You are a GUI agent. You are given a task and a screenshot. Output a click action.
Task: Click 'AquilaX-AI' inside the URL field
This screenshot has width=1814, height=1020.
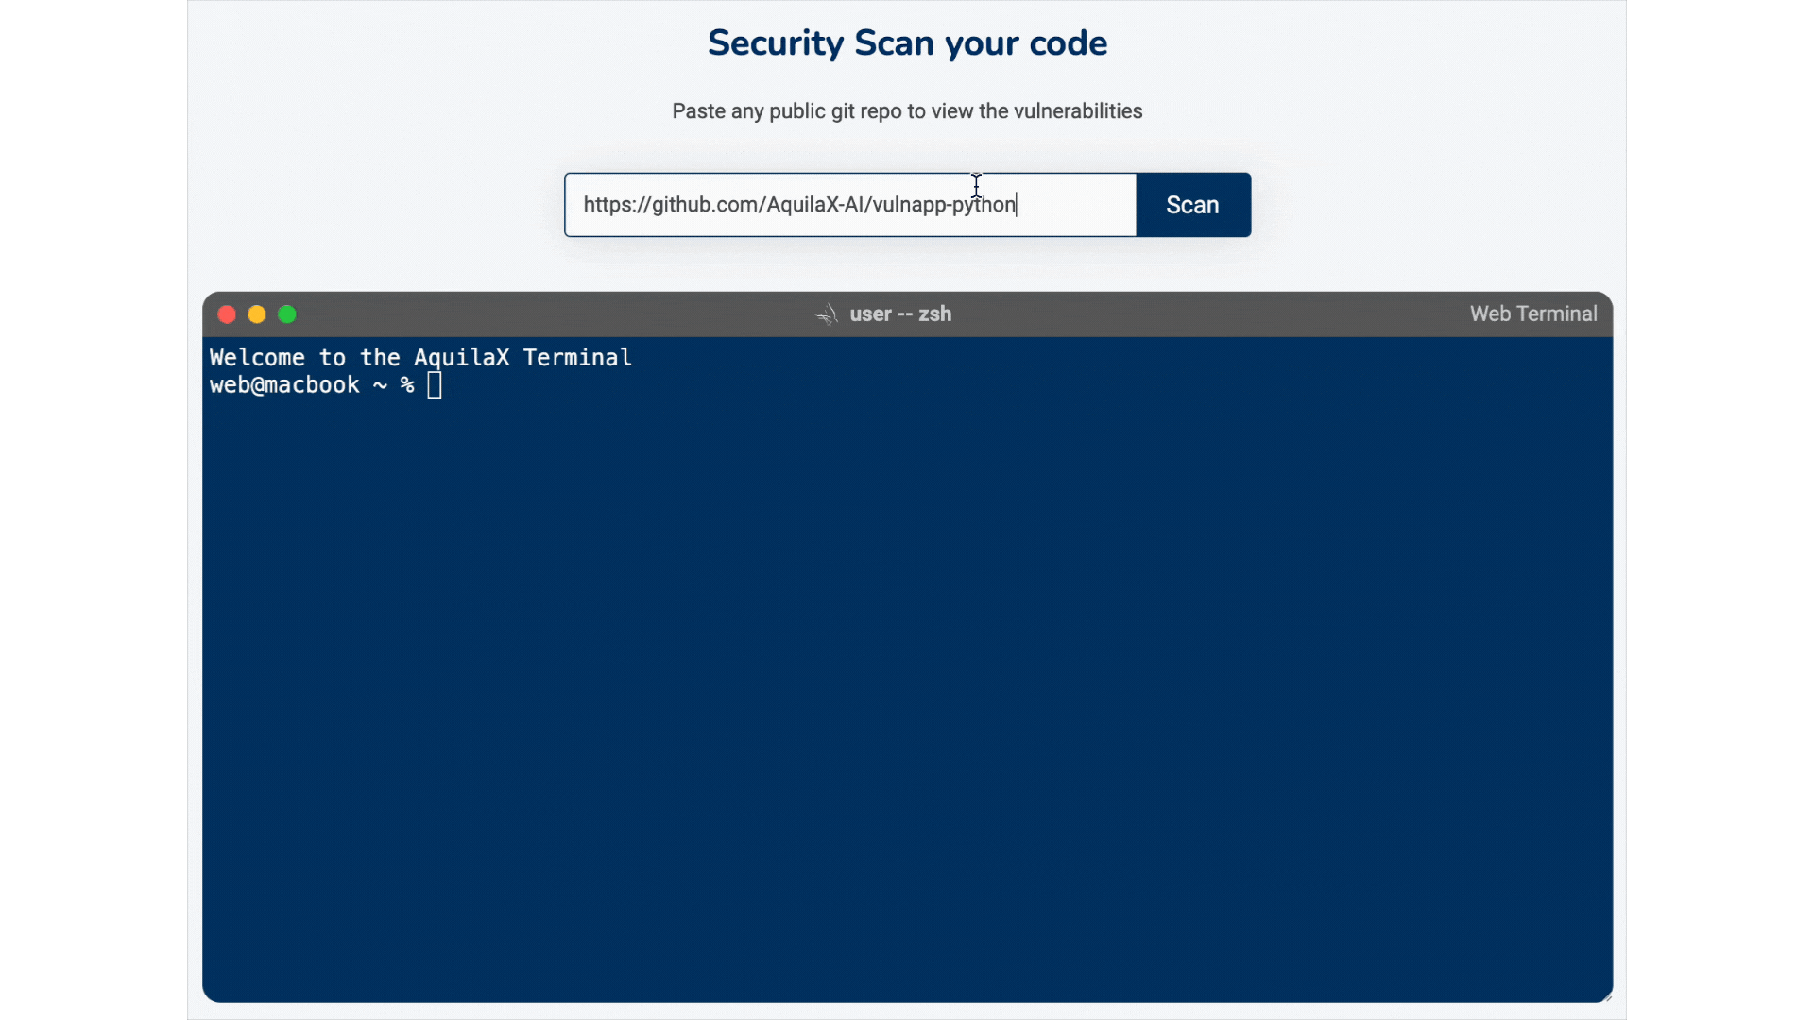tap(813, 205)
